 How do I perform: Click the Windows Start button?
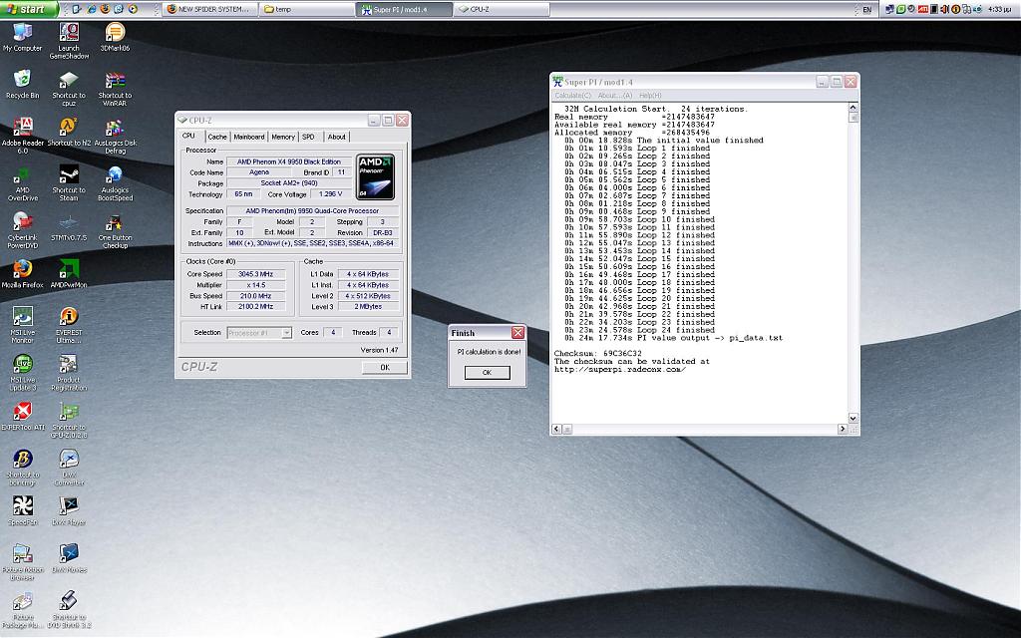pyautogui.click(x=29, y=9)
